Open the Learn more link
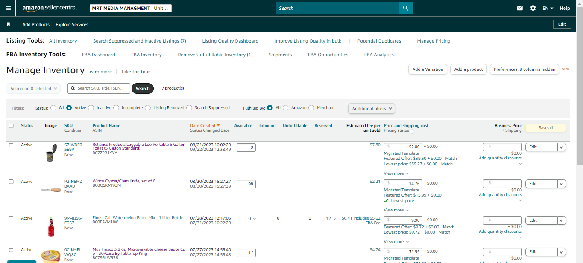Image resolution: width=583 pixels, height=263 pixels. 100,72
